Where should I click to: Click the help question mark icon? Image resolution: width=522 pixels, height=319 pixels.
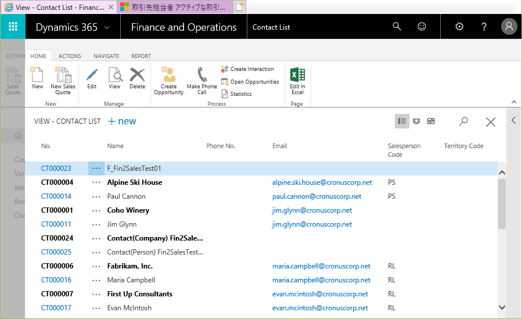484,26
